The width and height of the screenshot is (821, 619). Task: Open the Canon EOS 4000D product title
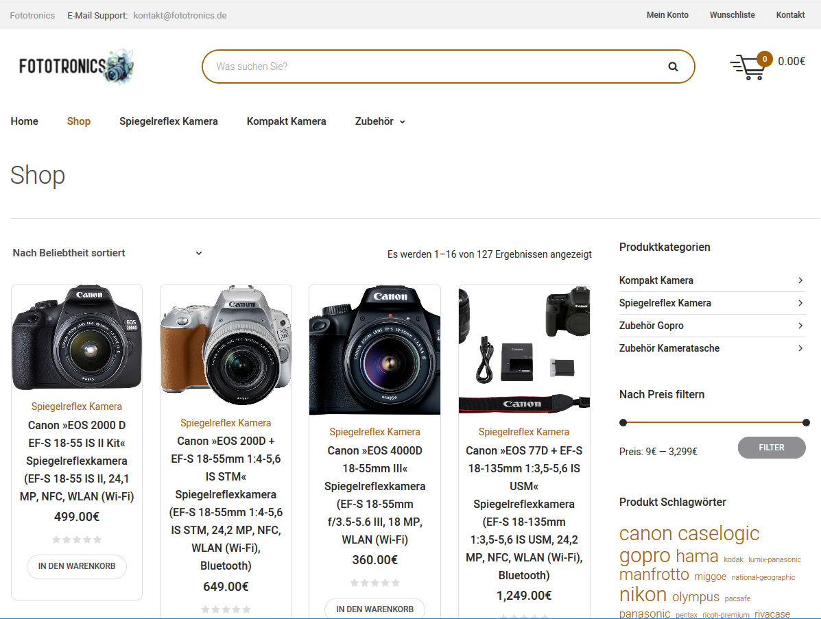(375, 495)
